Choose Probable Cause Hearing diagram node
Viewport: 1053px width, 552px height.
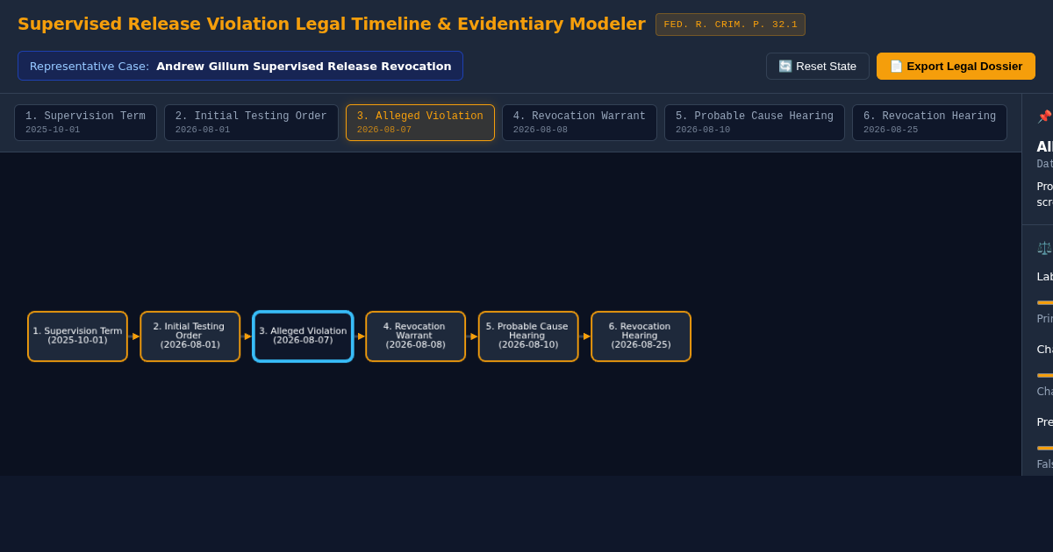[528, 336]
